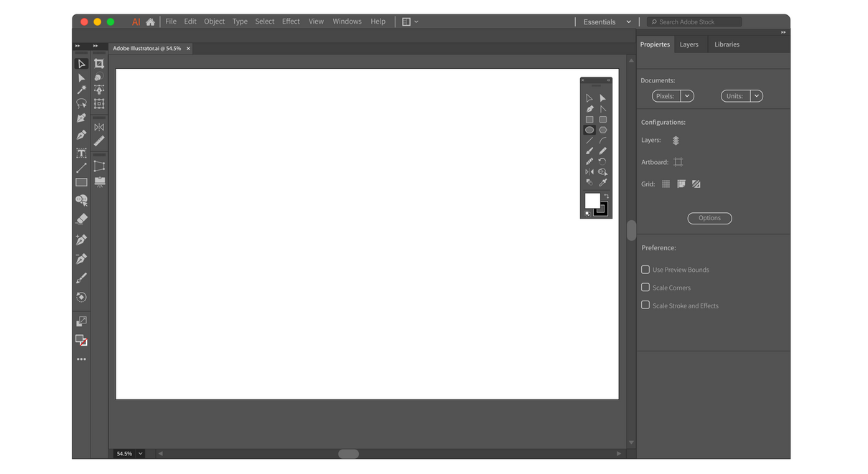Collapse the first left toolbar column arrows
Screen dimensions: 868x474
pyautogui.click(x=78, y=46)
